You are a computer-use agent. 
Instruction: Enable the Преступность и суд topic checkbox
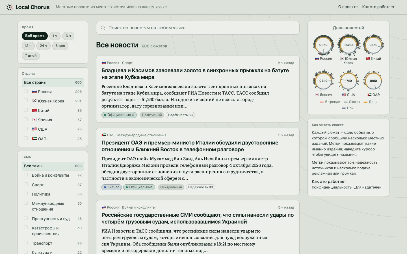(26, 218)
